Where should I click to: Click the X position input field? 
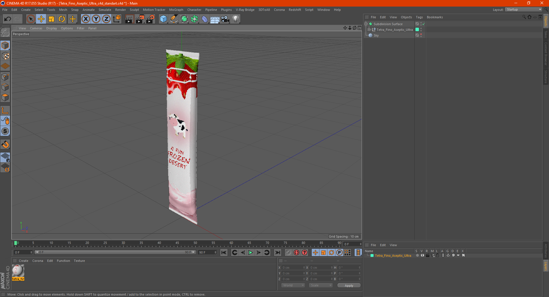(293, 268)
